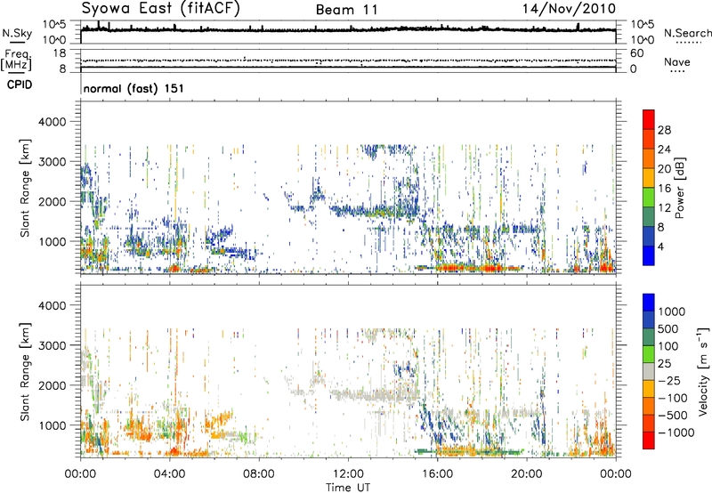
Task: Select the '04:00' time tick label
Action: pos(169,474)
